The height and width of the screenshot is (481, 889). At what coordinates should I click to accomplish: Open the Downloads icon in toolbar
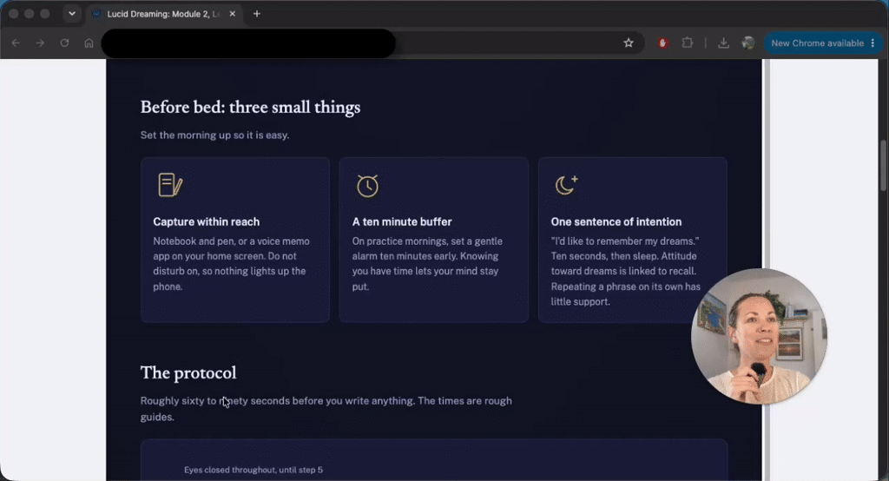723,43
